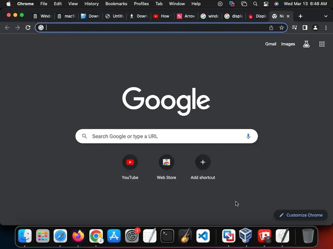This screenshot has height=249, width=333.
Task: Open Chrome three-dot menu
Action: coord(326,28)
